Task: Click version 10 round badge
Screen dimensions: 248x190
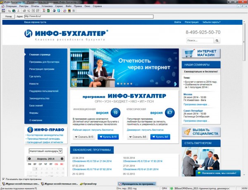Action: coord(115,113)
